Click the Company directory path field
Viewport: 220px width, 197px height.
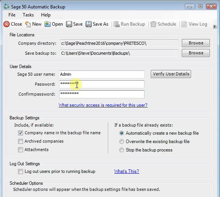click(119, 43)
